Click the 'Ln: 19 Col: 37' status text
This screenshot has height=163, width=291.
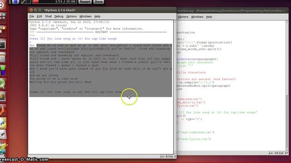tap(279, 153)
